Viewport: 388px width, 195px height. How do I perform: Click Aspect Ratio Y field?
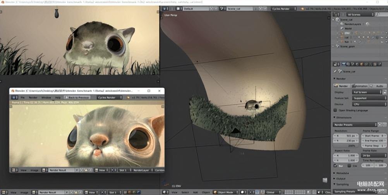[x=346, y=161]
